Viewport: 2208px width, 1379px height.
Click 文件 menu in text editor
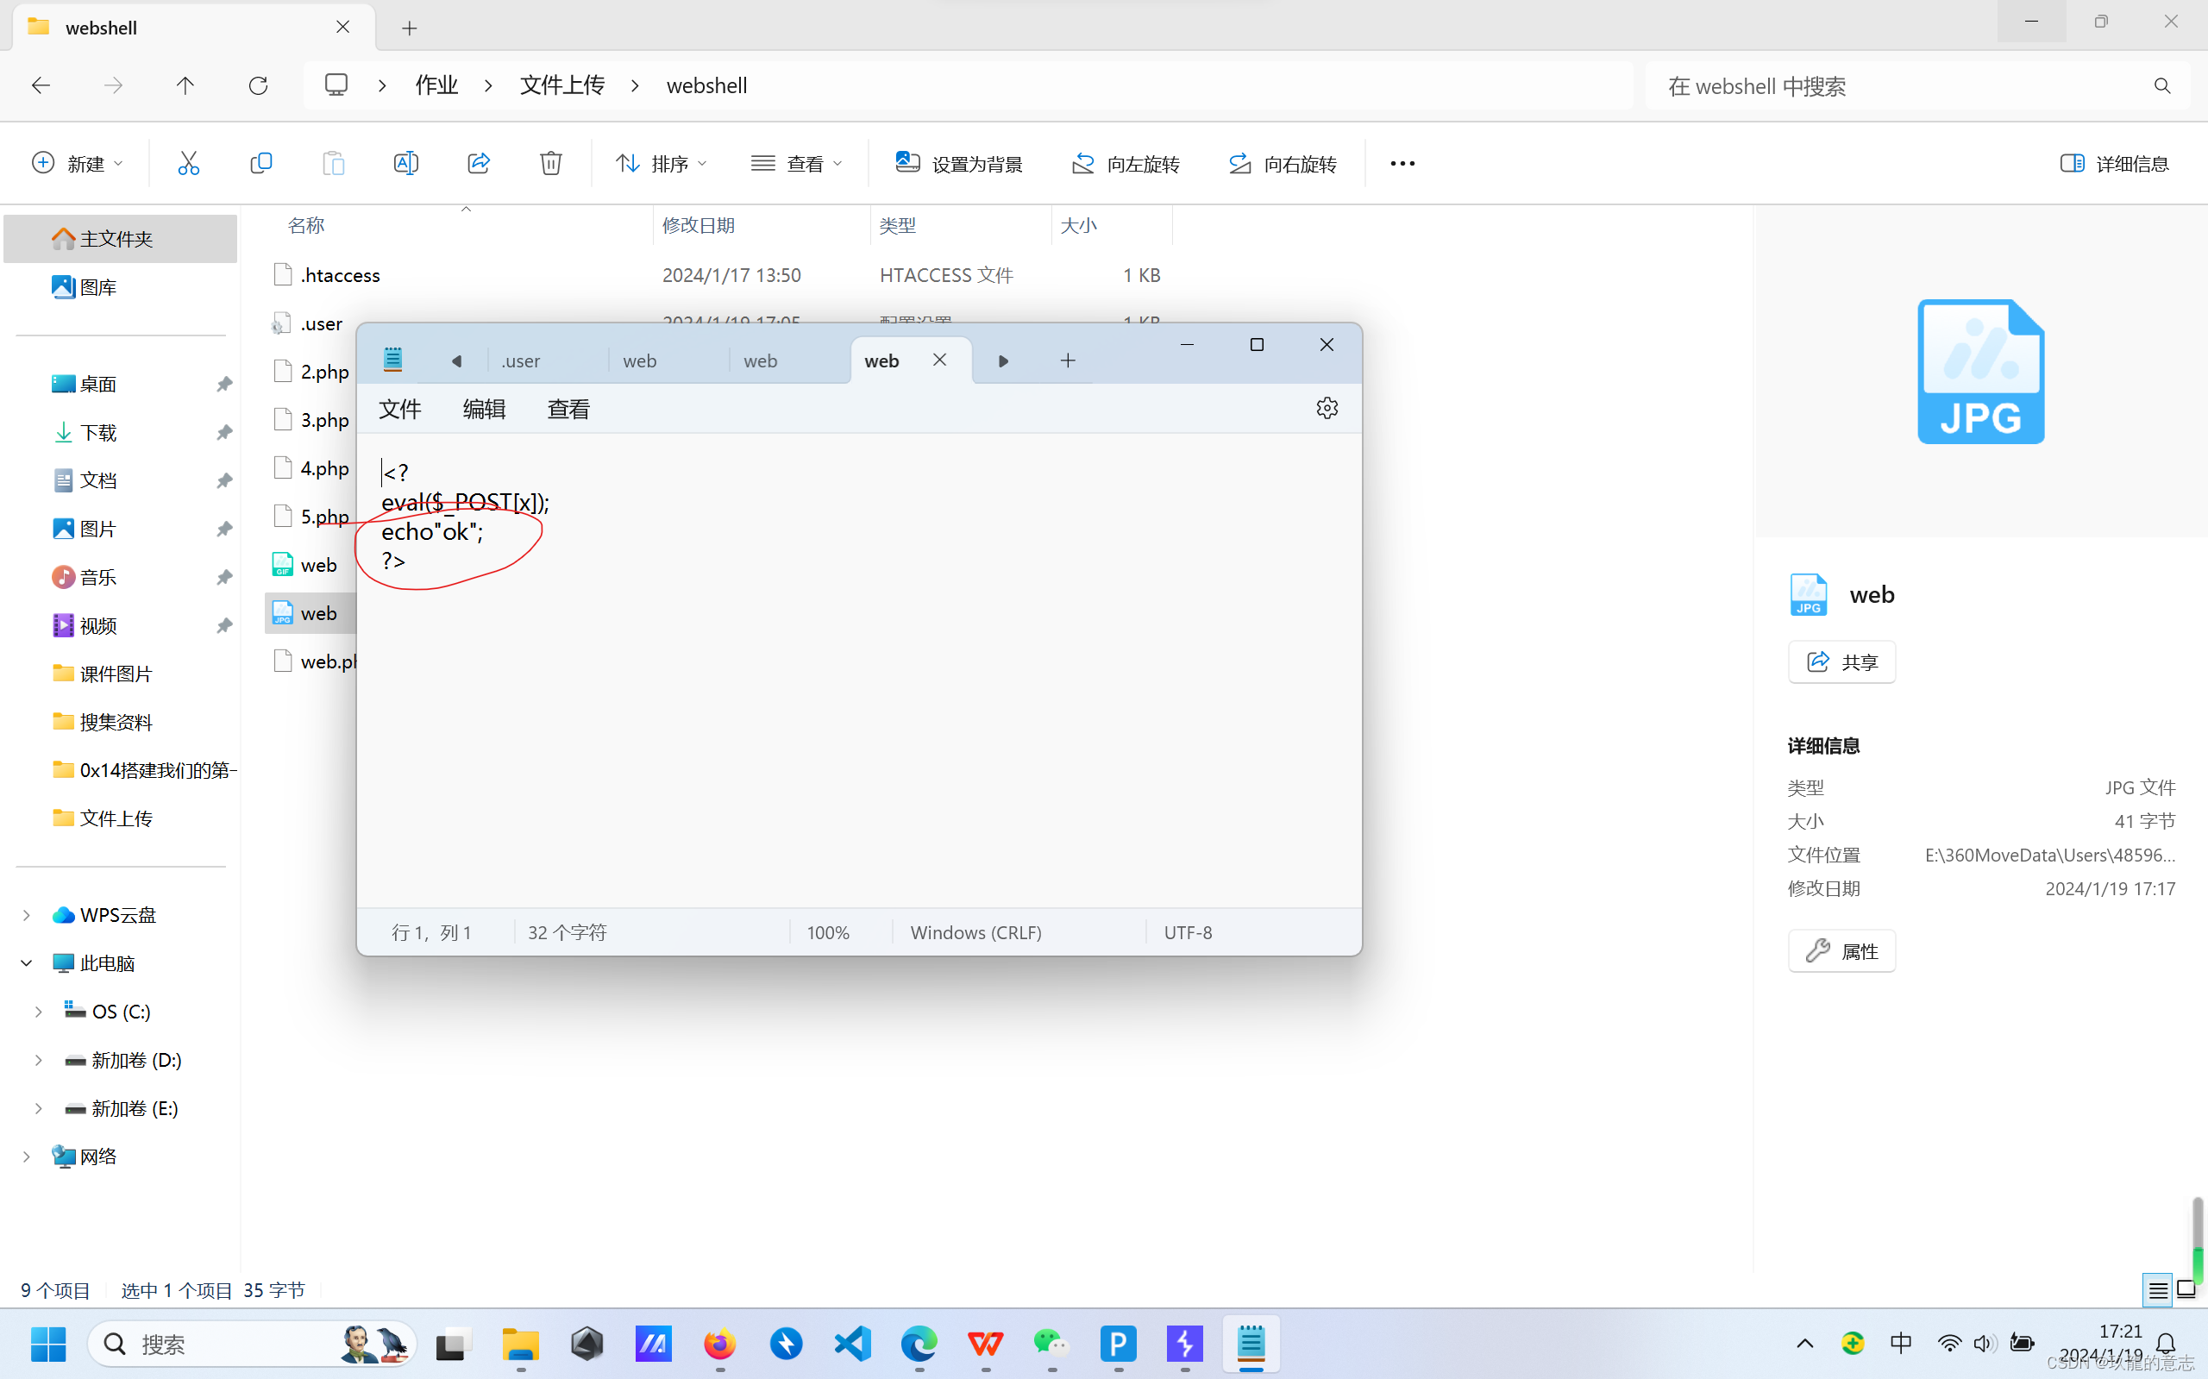(402, 408)
